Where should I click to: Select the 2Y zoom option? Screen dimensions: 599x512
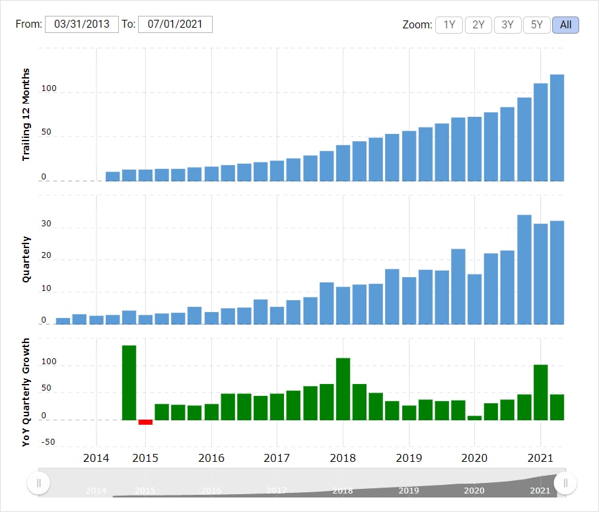point(478,25)
